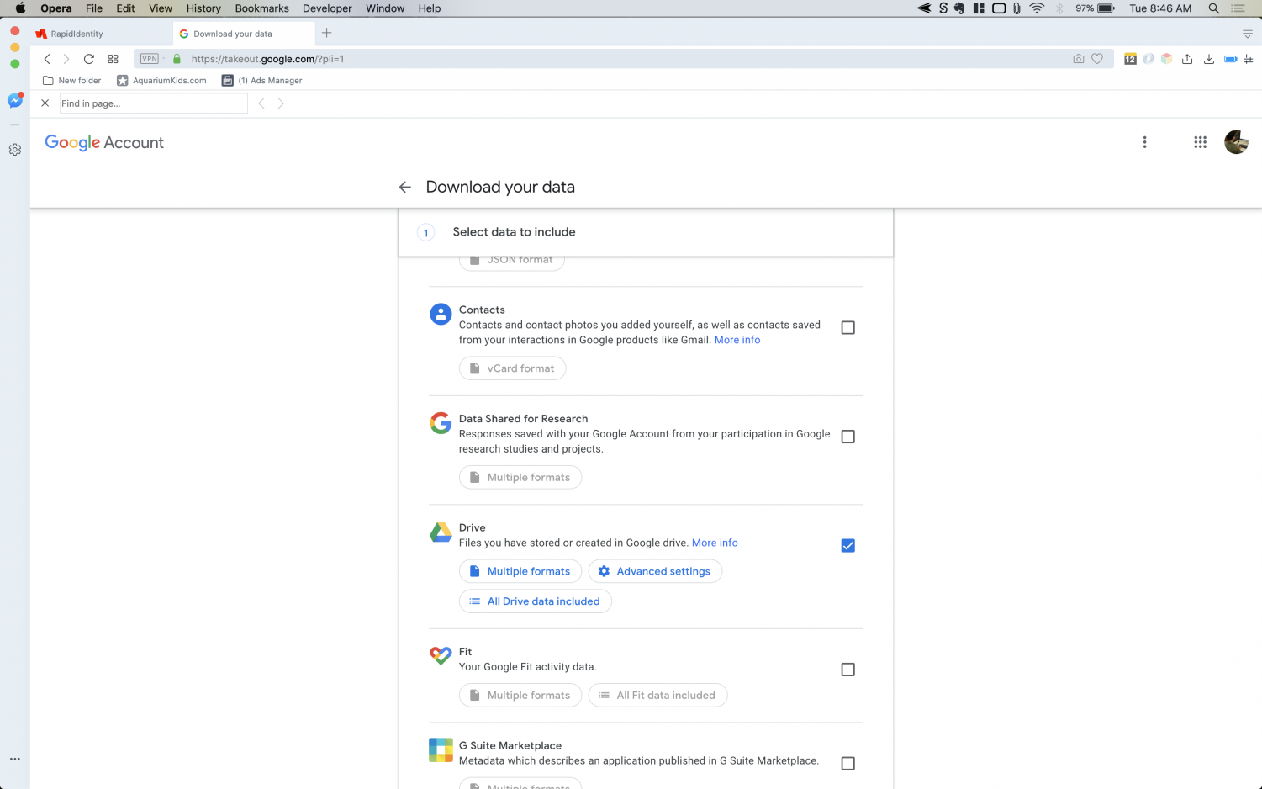Viewport: 1262px width, 789px height.
Task: Click the profile avatar picture
Action: tap(1235, 142)
